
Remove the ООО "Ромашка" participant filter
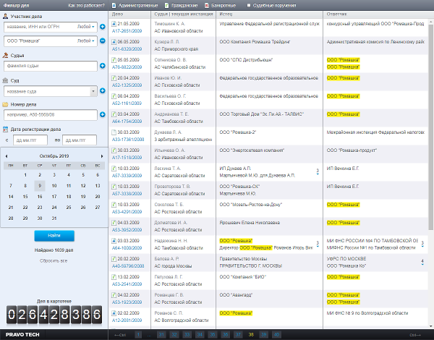tap(103, 41)
